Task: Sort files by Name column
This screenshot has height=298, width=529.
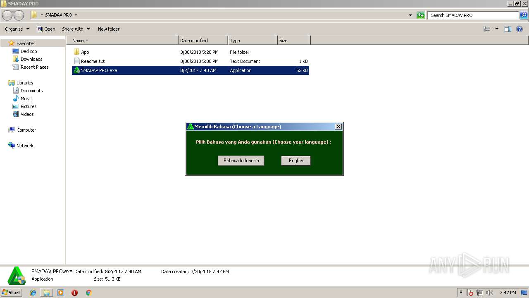Action: 122,41
